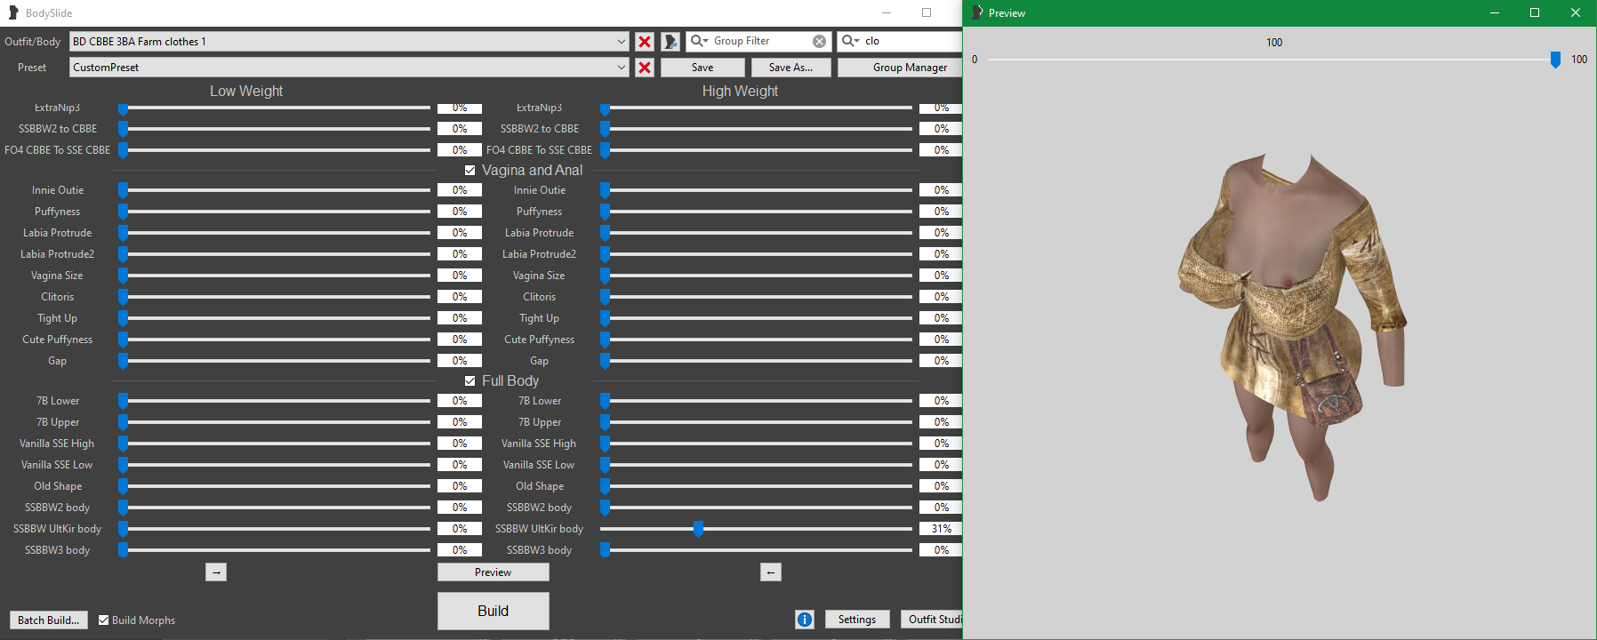Disable the Build Morphs checkbox
The height and width of the screenshot is (640, 1597).
click(104, 620)
